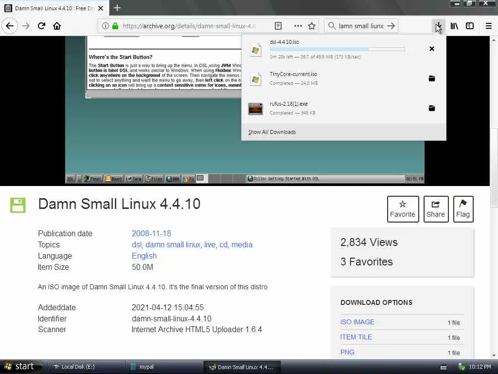Click the forward navigation arrow
This screenshot has height=374, width=498.
point(26,26)
